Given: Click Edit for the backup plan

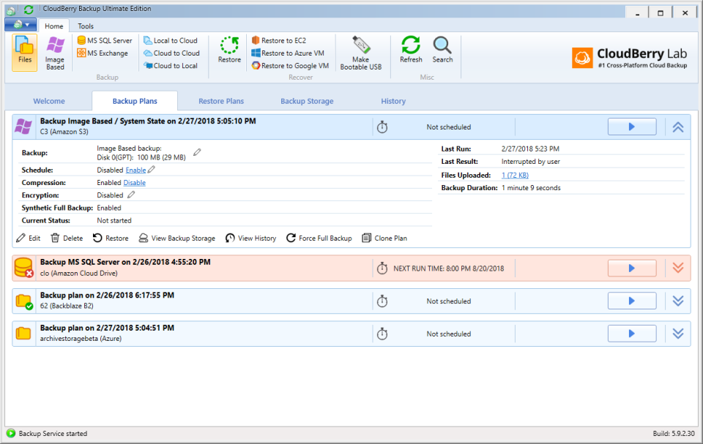Looking at the screenshot, I should pos(29,238).
